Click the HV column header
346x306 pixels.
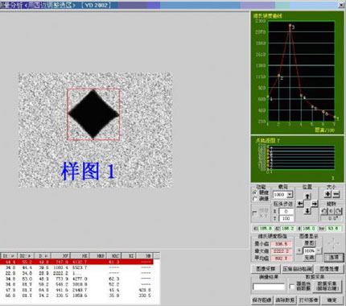click(61, 256)
